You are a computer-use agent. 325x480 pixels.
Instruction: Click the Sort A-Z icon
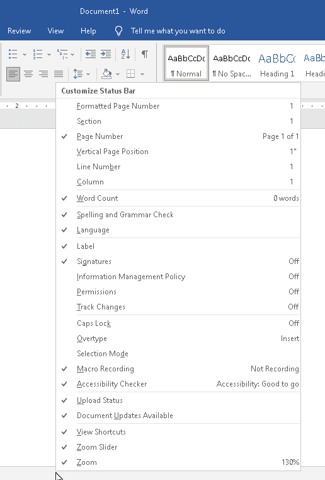125,54
